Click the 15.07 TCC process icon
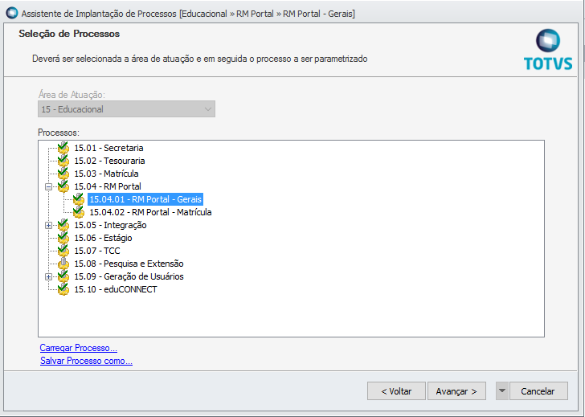 (x=63, y=251)
